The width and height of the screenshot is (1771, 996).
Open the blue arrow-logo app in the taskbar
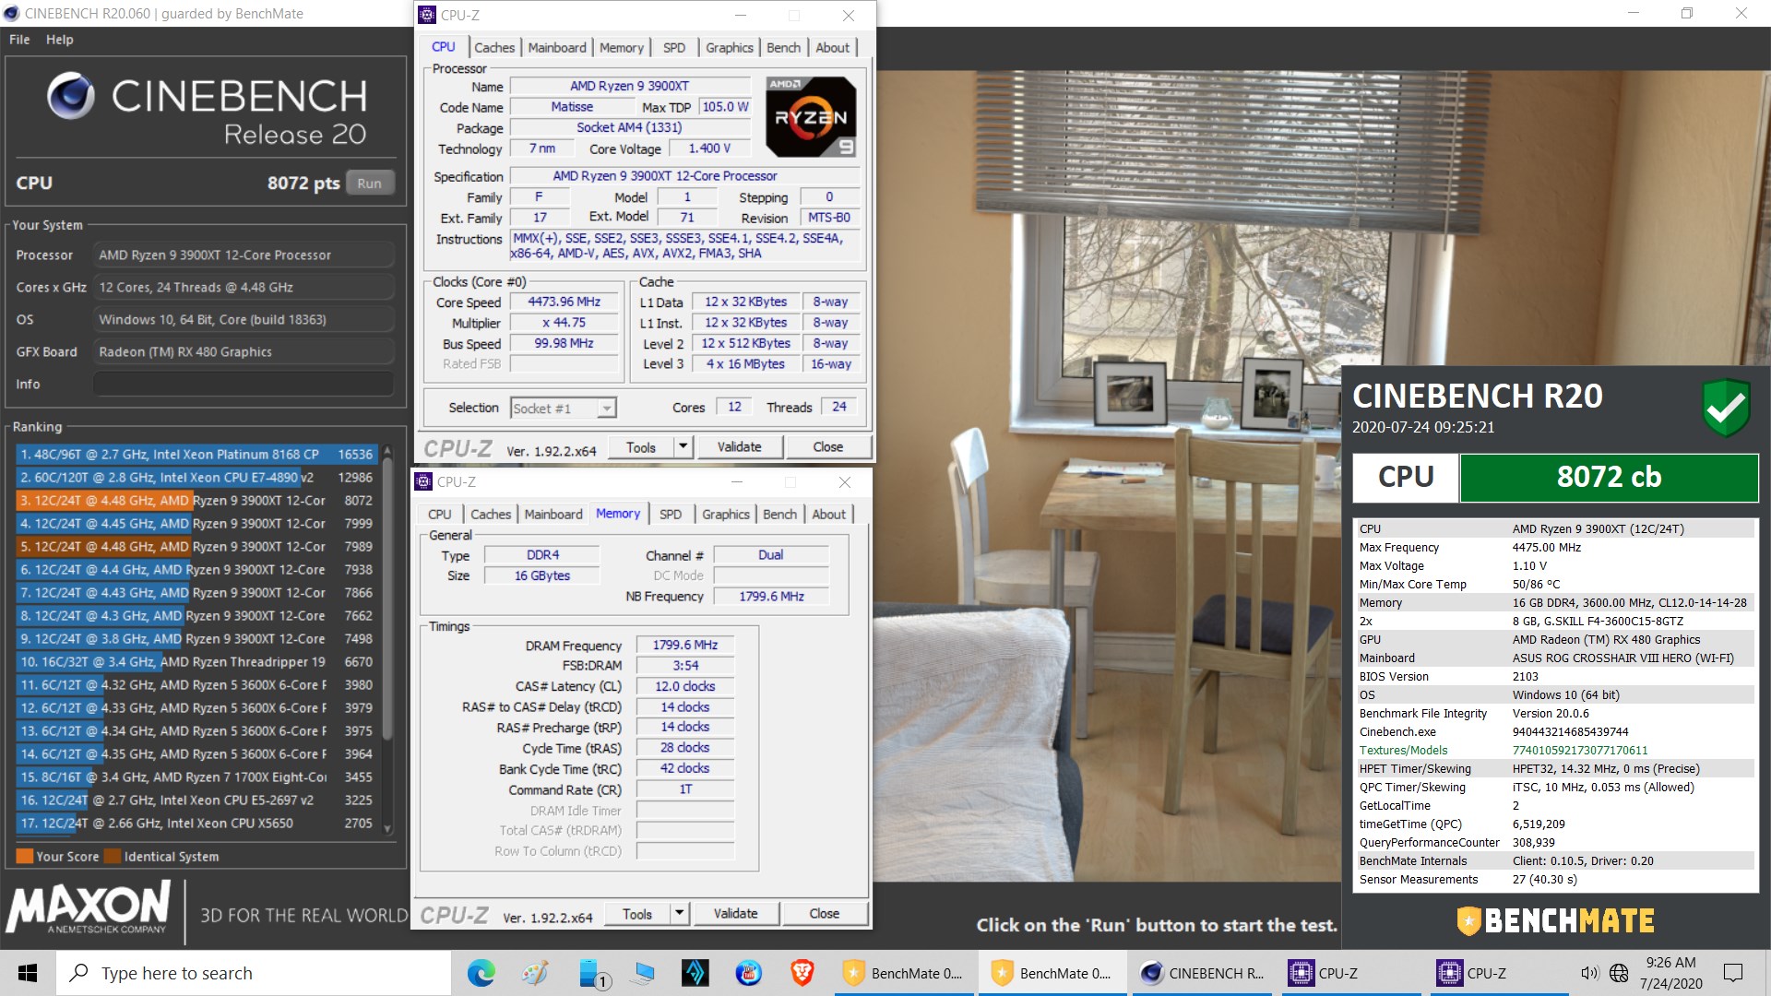pyautogui.click(x=695, y=973)
